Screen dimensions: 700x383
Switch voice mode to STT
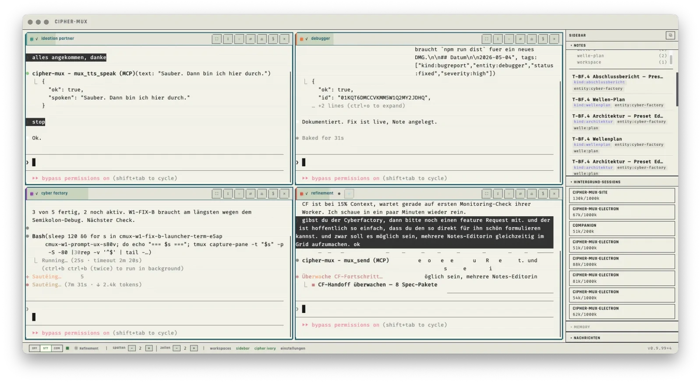pos(46,348)
